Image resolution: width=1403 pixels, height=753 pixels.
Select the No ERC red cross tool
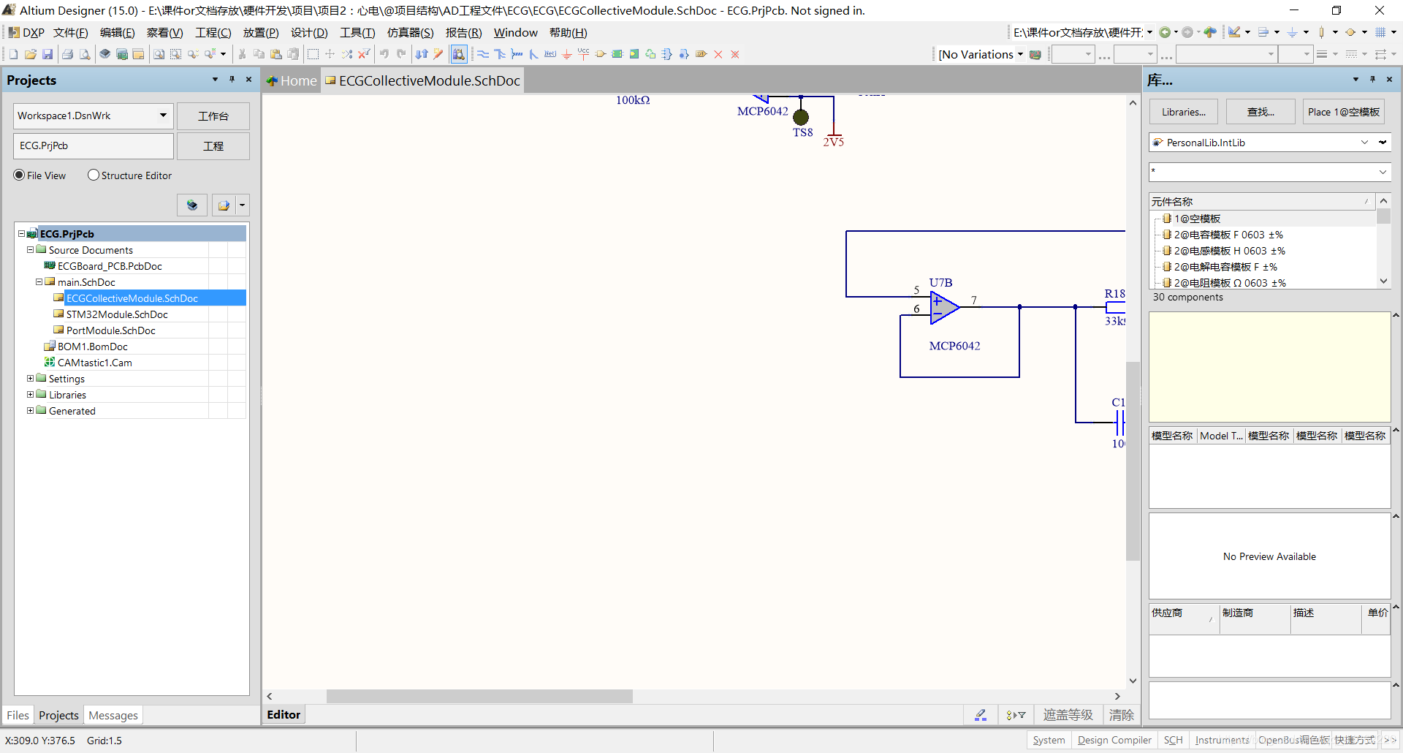718,54
